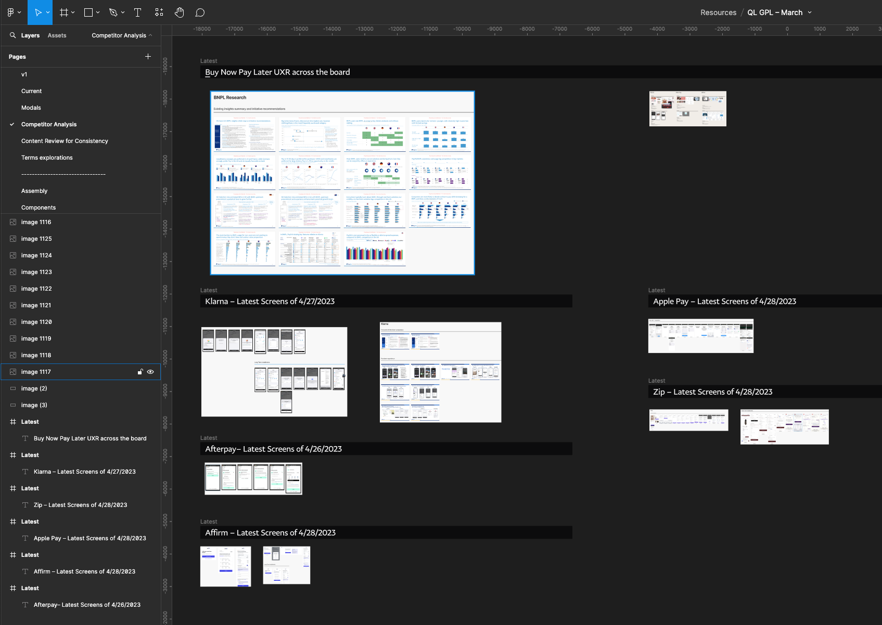Expand the Pen tools dropdown arrow

click(123, 12)
